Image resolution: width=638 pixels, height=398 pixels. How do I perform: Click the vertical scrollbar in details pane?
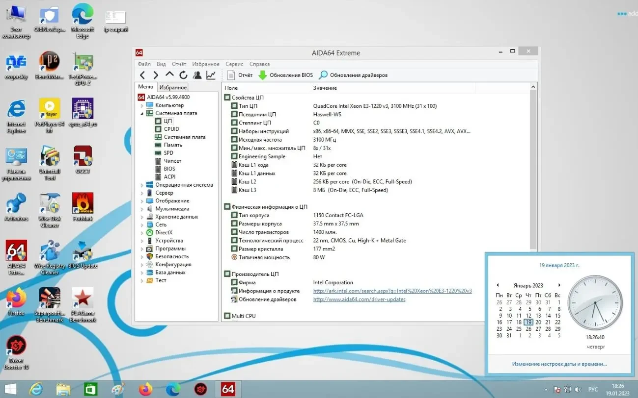[533, 167]
